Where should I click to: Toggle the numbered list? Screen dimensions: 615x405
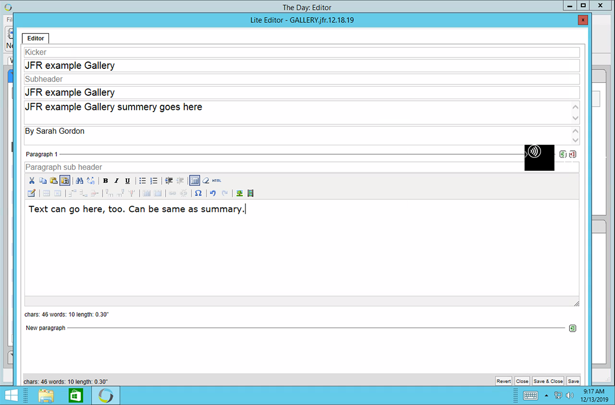click(x=154, y=181)
